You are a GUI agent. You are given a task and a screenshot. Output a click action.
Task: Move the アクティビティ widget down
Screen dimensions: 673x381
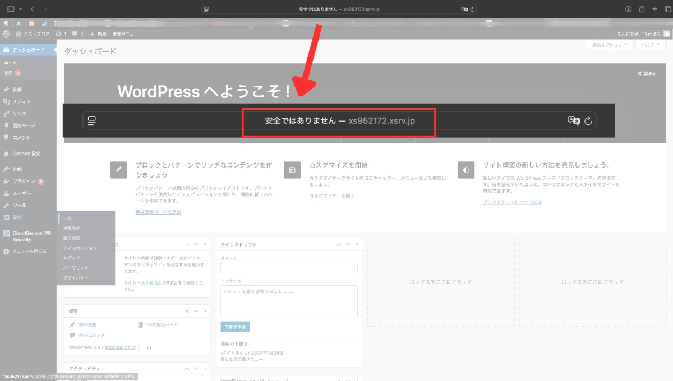[x=196, y=368]
